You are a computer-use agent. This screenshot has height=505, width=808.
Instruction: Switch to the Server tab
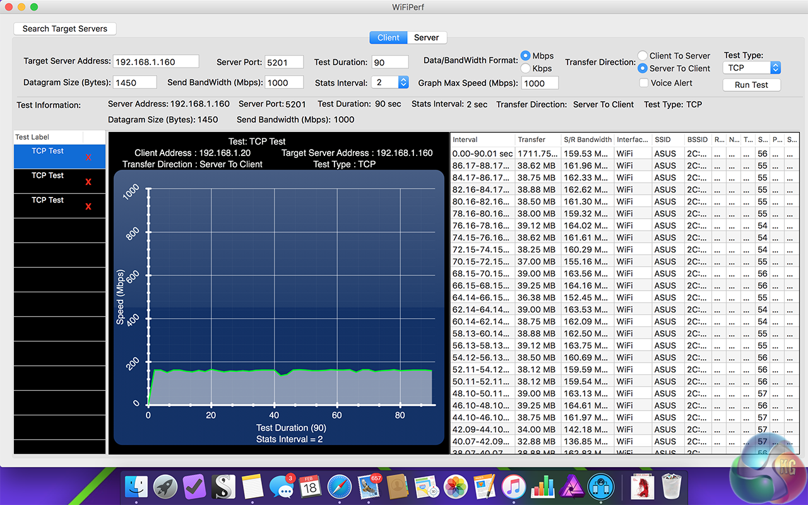click(x=426, y=38)
